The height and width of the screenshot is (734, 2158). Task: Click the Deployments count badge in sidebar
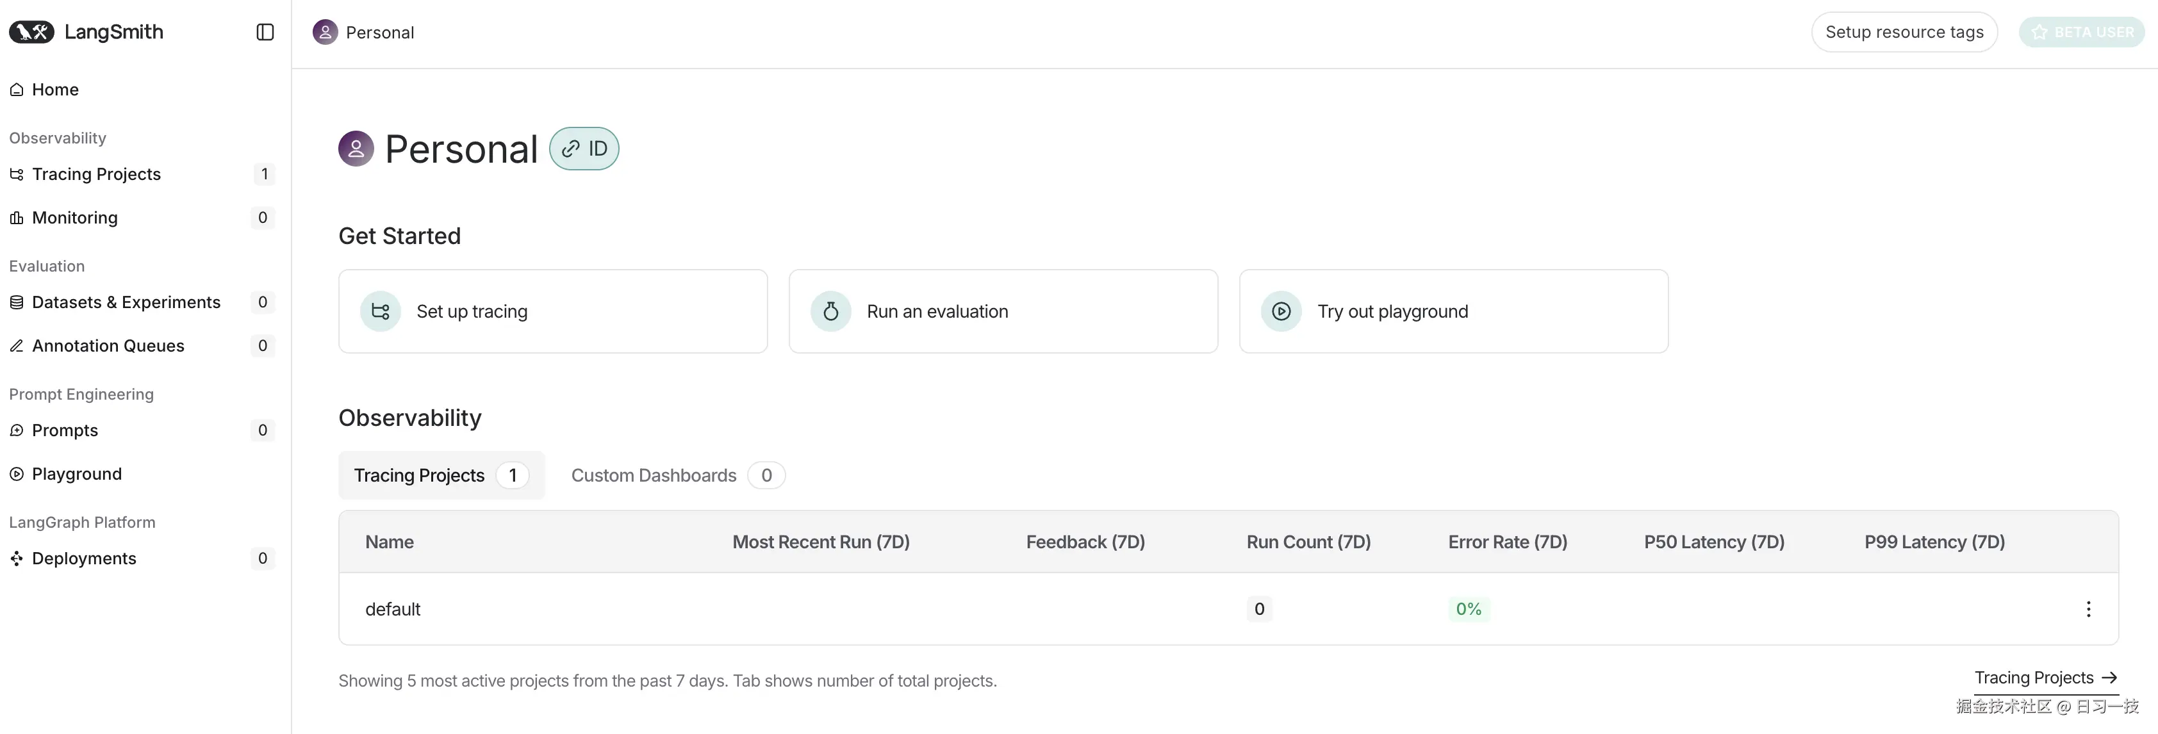pos(263,559)
